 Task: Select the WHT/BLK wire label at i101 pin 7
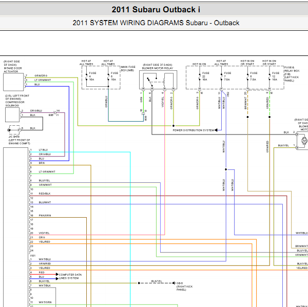[45, 285]
